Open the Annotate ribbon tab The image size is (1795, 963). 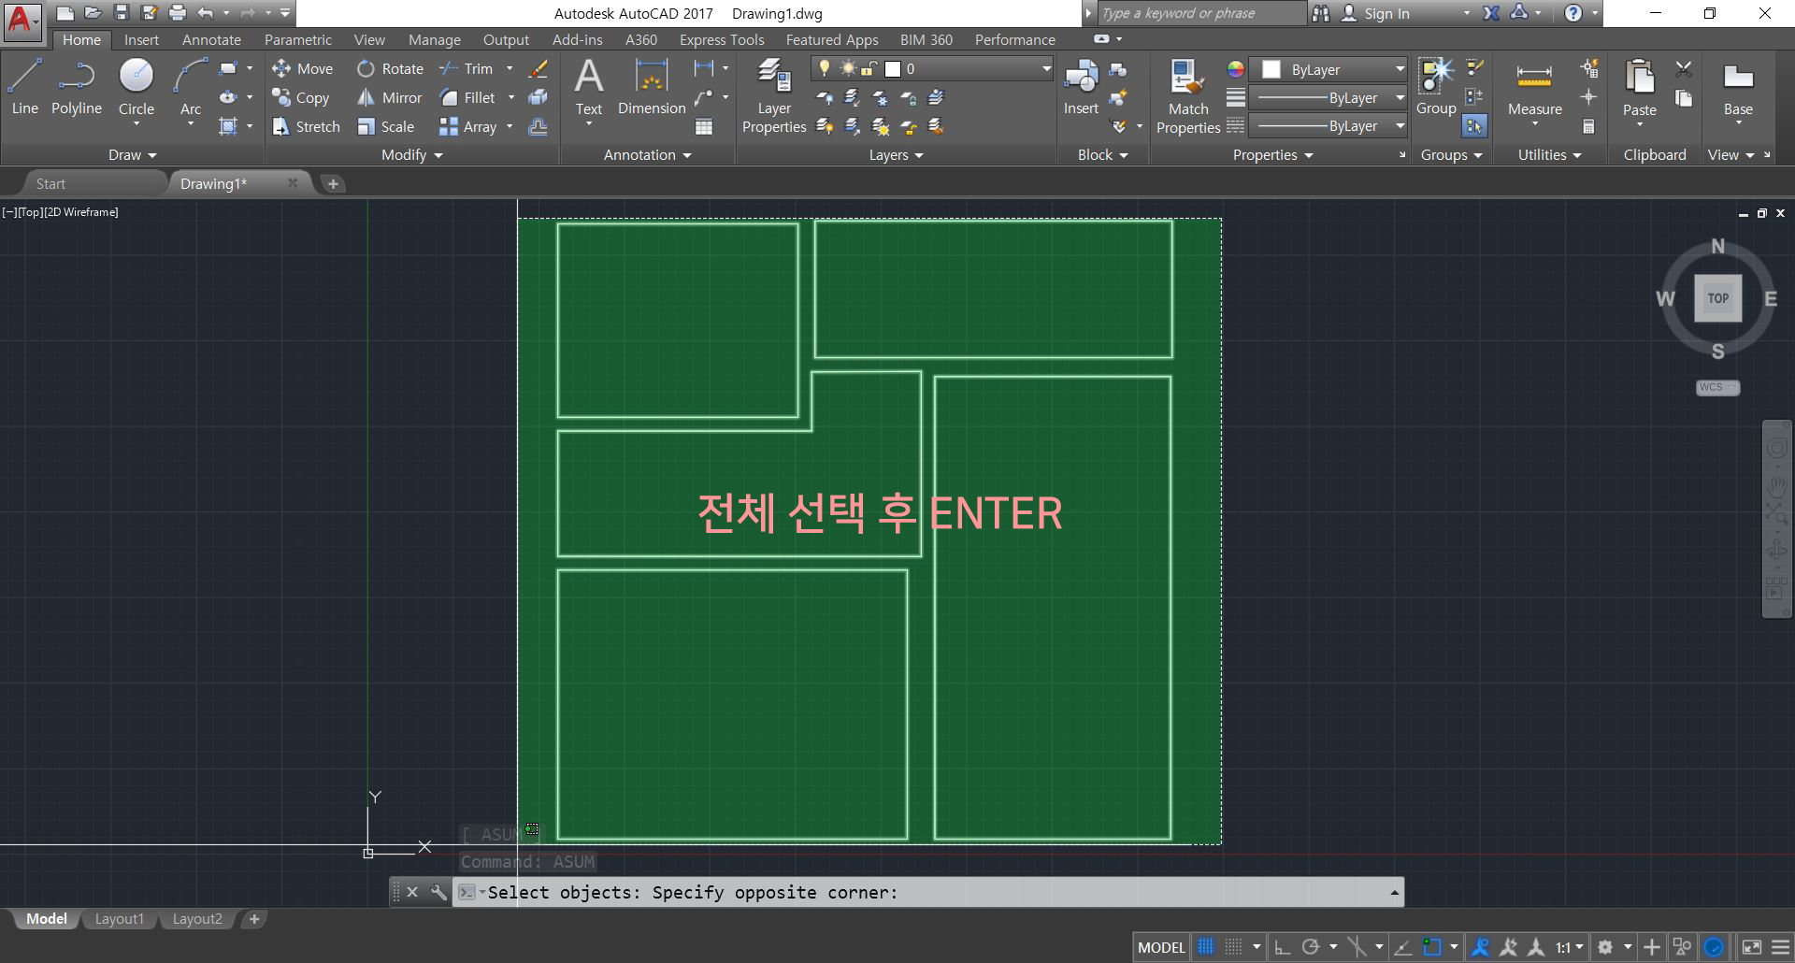[211, 39]
